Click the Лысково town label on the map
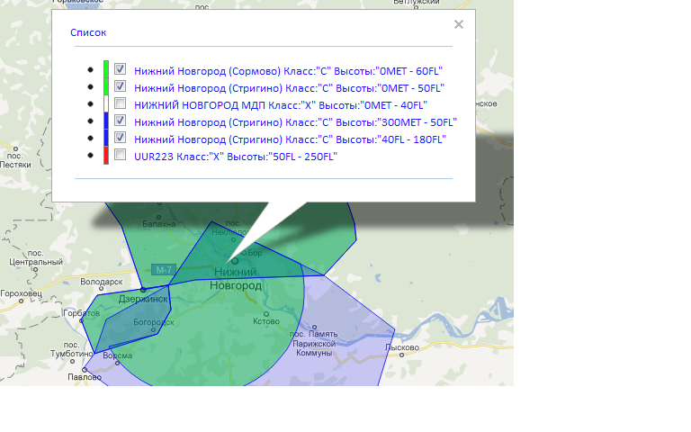The height and width of the screenshot is (432, 691). pos(402,348)
